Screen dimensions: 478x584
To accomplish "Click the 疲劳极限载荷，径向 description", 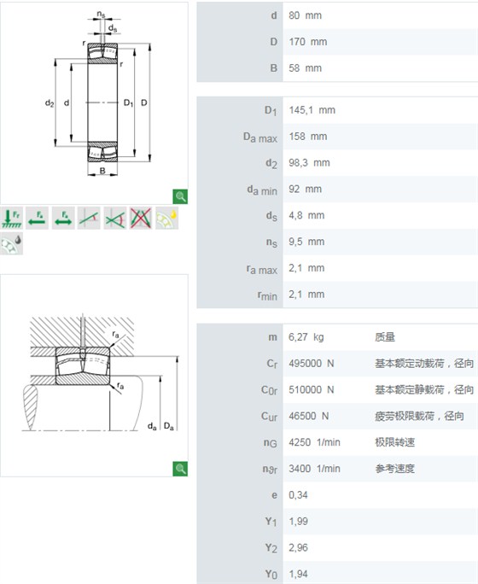I will click(419, 416).
